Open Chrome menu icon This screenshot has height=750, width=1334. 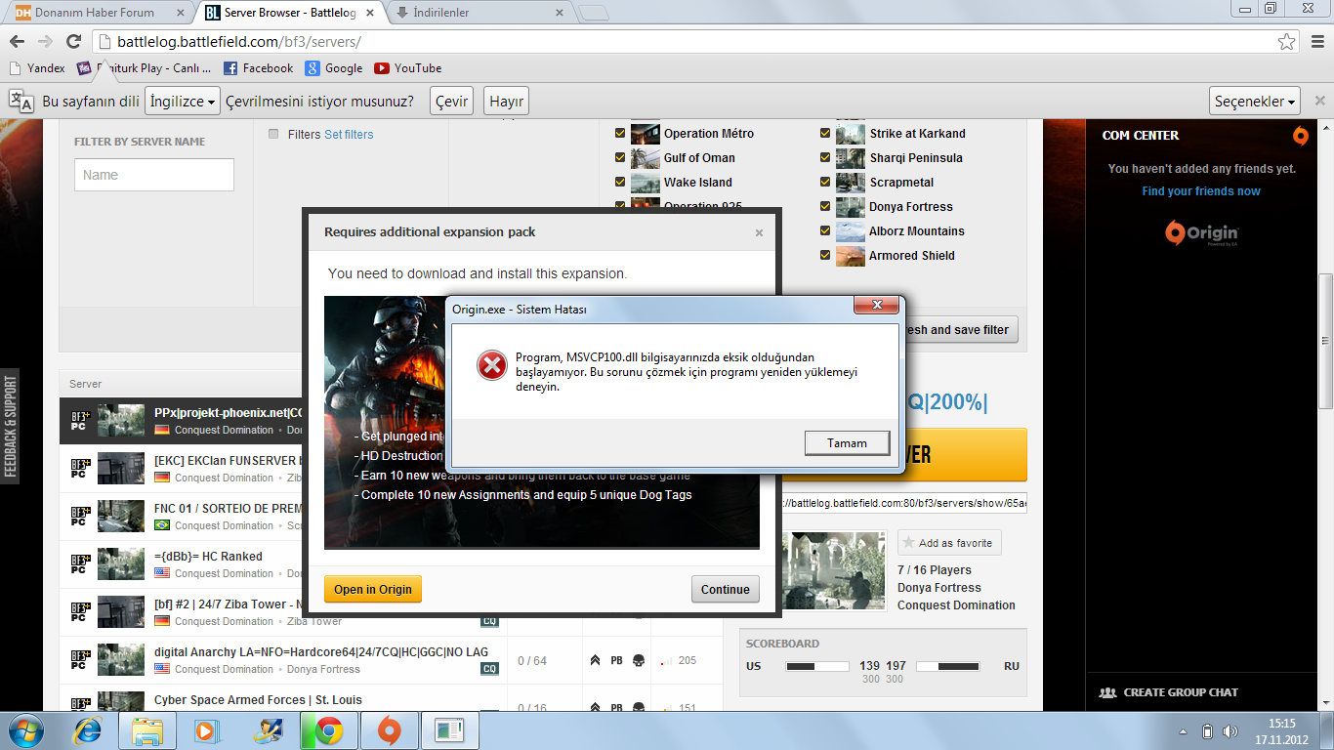click(1315, 42)
